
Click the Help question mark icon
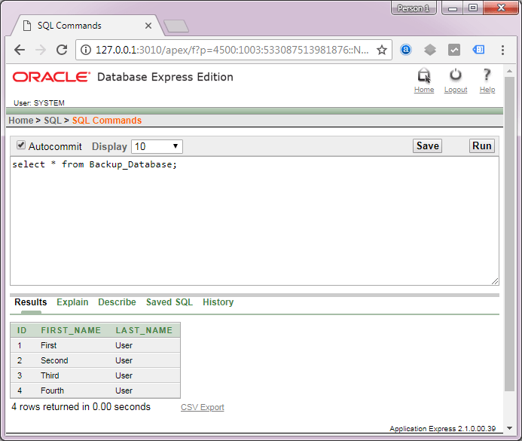(x=487, y=75)
